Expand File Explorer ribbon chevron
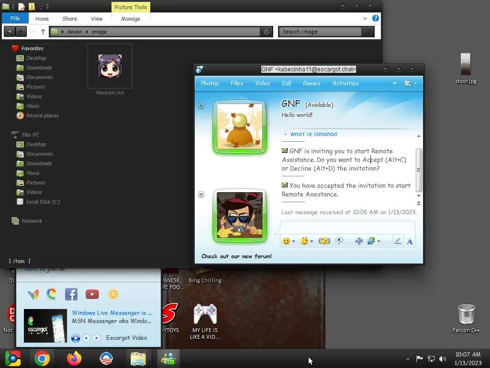The width and height of the screenshot is (490, 368). coord(365,19)
